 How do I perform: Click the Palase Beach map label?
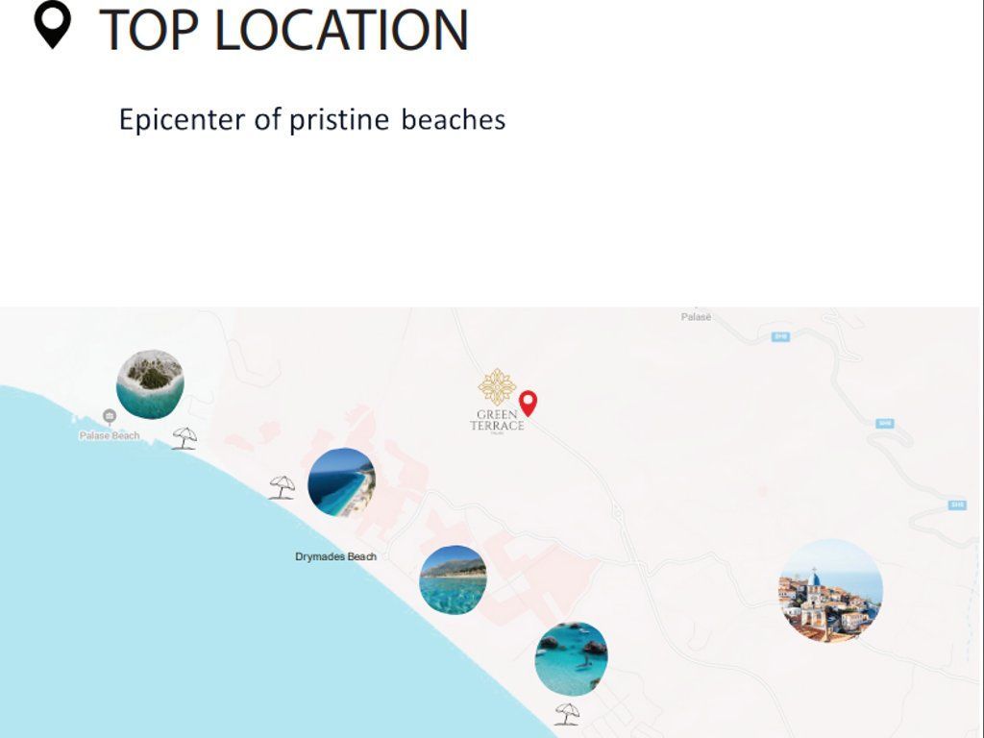click(110, 435)
